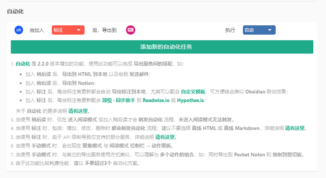326x178 pixels.
Task: Click the text 复制到剪切板
Action: tap(287, 155)
